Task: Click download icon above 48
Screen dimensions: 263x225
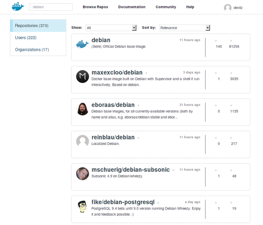Action: pyautogui.click(x=231, y=170)
